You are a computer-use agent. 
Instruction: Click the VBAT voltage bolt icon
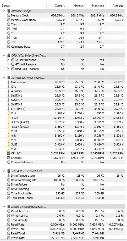[9, 149]
